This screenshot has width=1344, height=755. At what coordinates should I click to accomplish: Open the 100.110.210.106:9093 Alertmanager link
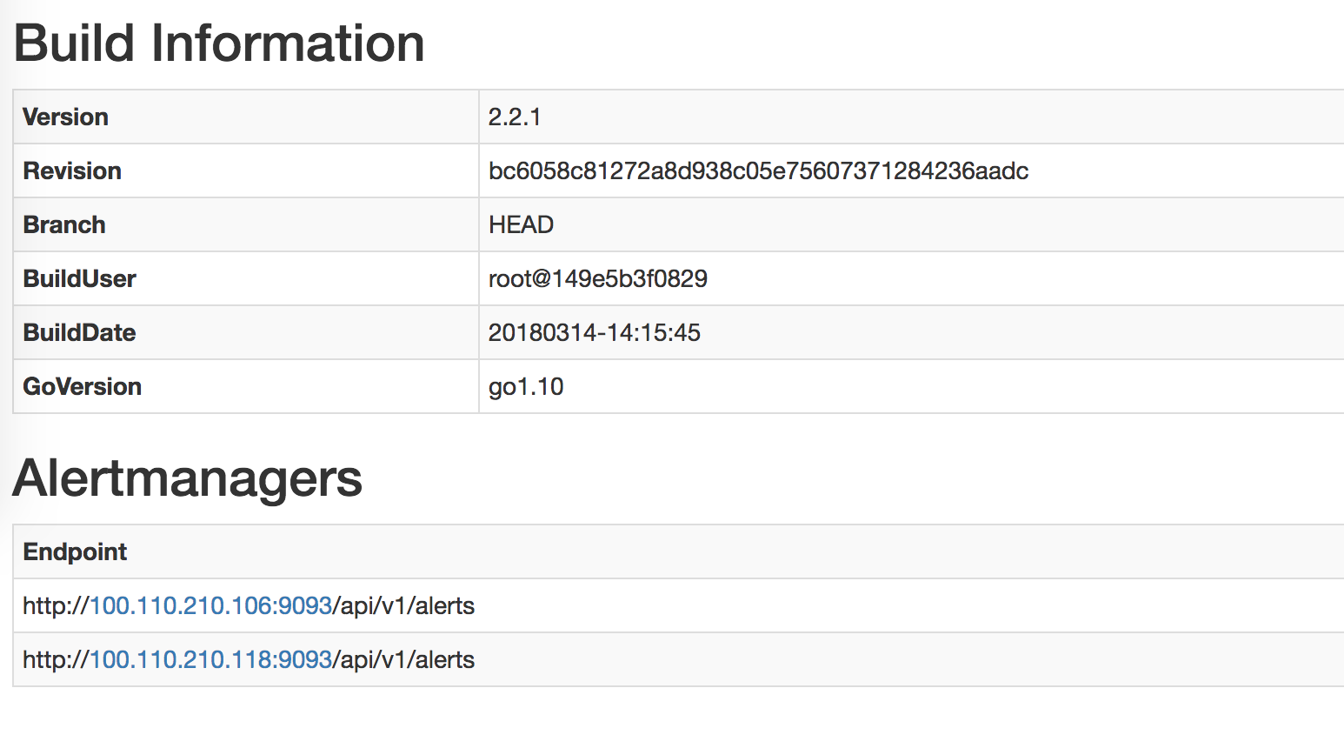coord(211,605)
